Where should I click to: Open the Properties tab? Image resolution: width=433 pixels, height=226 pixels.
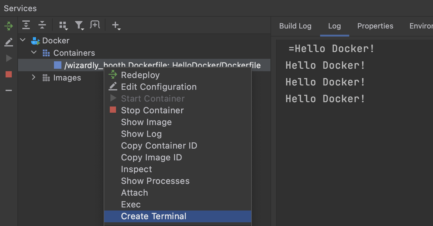click(x=375, y=26)
